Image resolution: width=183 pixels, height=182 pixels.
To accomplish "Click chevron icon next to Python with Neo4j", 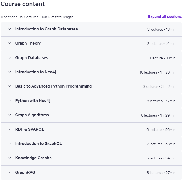I will click(10, 101).
